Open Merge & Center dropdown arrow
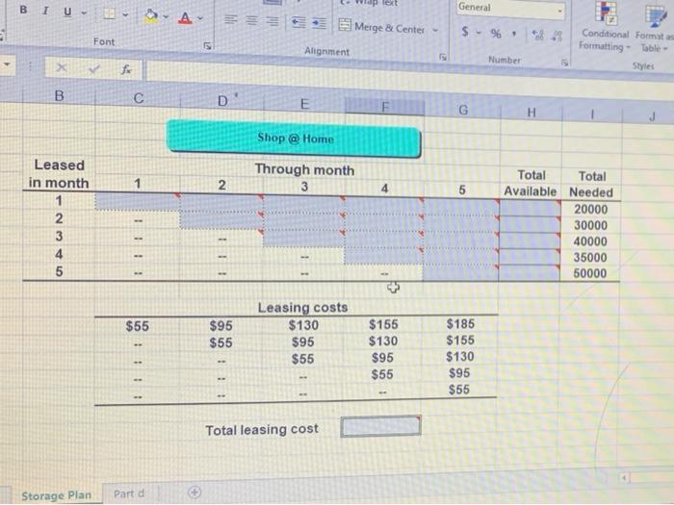Image resolution: width=674 pixels, height=505 pixels. point(435,30)
